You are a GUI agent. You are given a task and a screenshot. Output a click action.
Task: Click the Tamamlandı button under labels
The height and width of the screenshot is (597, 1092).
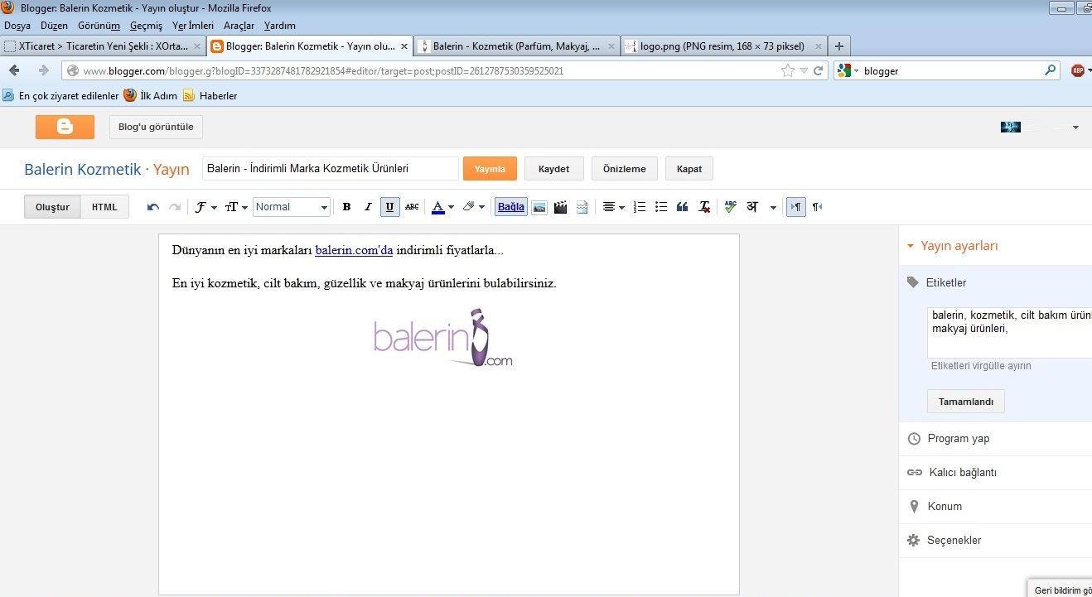965,402
